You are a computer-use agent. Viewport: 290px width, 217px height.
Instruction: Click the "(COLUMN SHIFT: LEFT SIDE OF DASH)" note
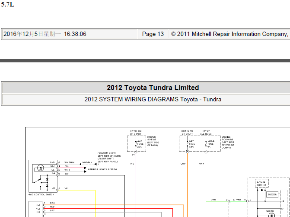click(109, 154)
